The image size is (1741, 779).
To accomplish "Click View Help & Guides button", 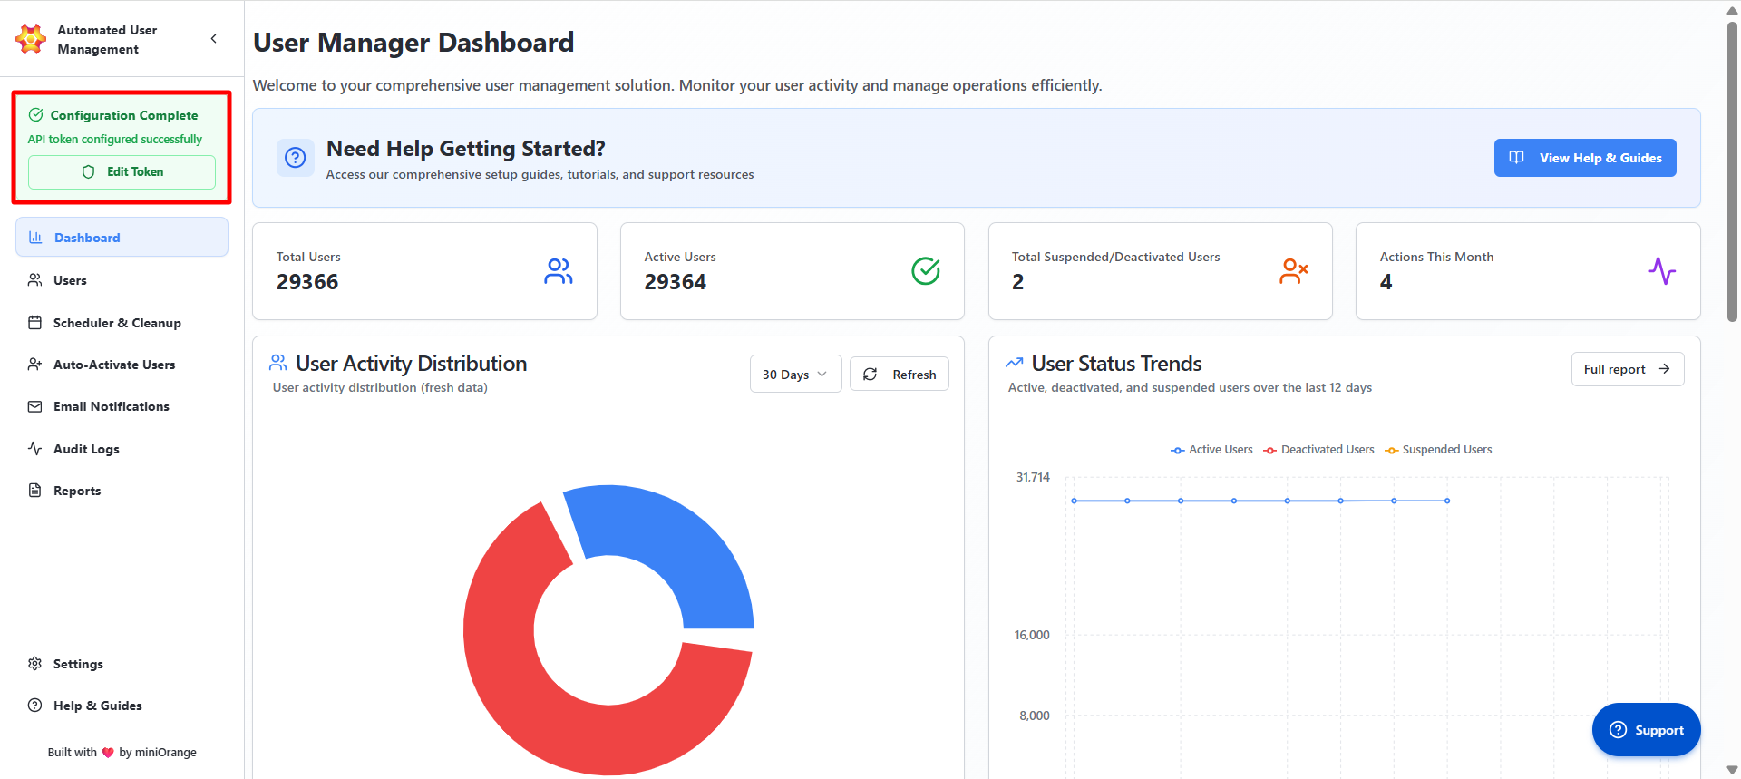I will (x=1585, y=158).
